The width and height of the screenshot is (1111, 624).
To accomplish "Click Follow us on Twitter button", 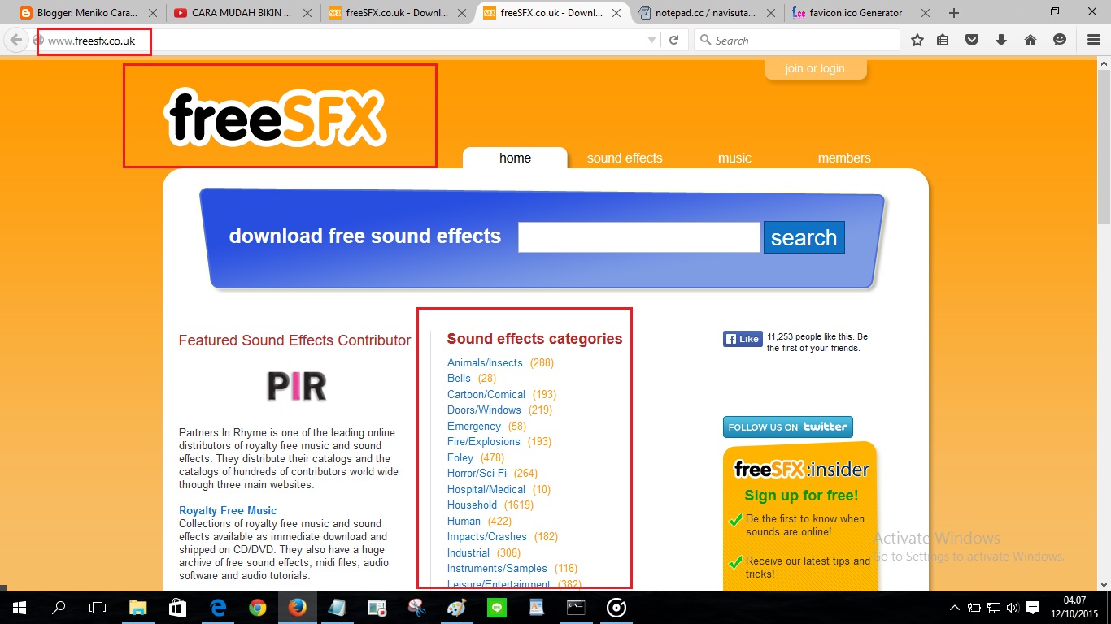I will coord(787,427).
